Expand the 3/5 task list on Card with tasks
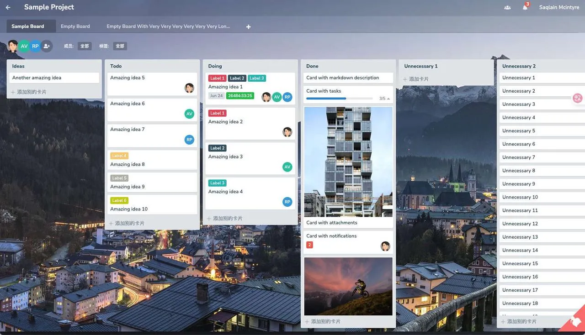This screenshot has width=585, height=335. tap(385, 99)
